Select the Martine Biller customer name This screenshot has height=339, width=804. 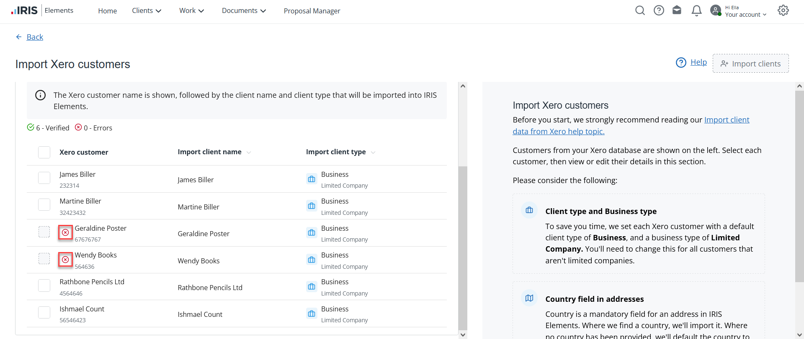pos(80,201)
